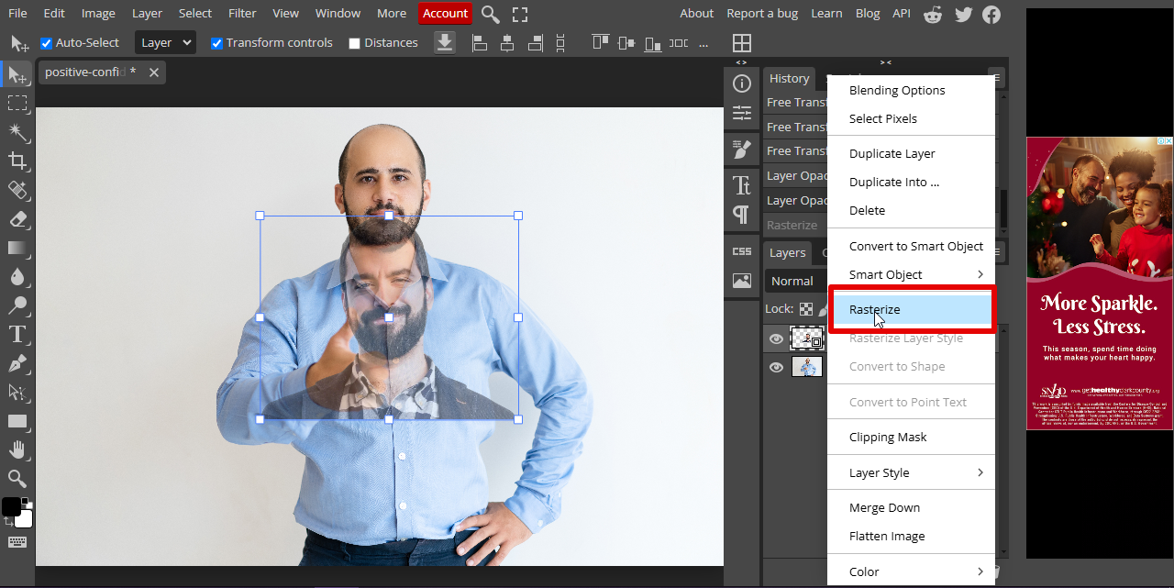The height and width of the screenshot is (588, 1174).
Task: Align right edges of layers
Action: click(x=536, y=42)
